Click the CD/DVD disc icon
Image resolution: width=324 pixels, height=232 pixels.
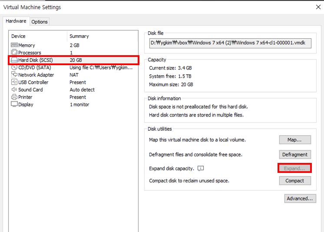click(14, 67)
